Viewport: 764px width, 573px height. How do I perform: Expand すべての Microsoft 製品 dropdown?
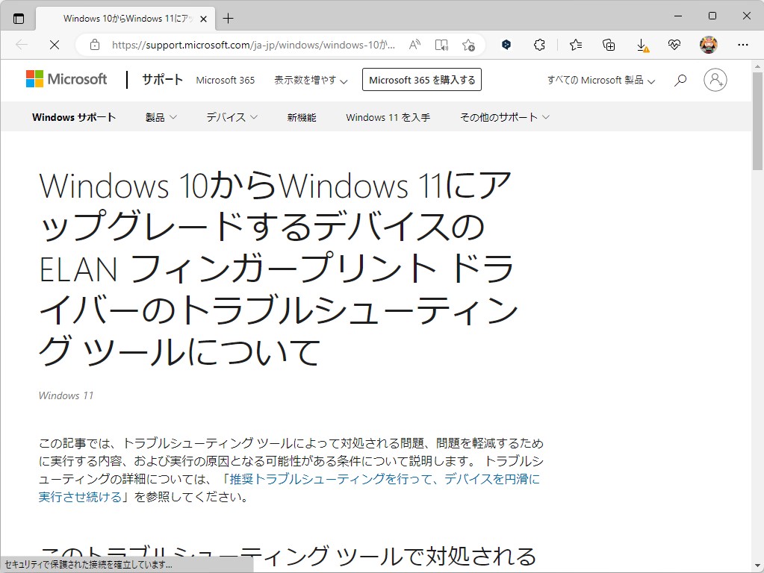click(x=600, y=80)
